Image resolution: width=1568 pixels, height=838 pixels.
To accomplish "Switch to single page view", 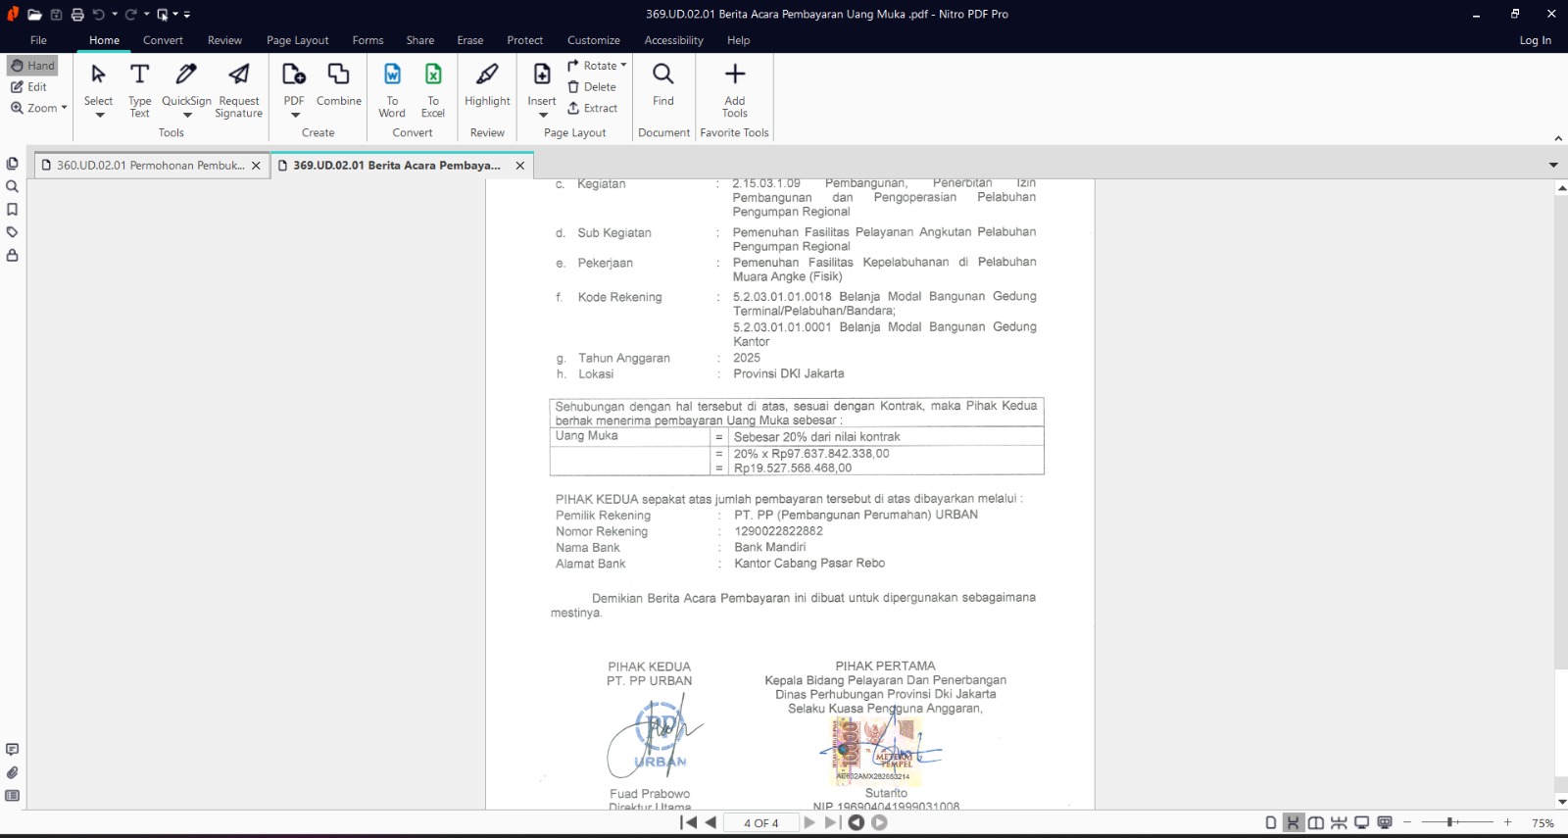I will click(x=1271, y=823).
